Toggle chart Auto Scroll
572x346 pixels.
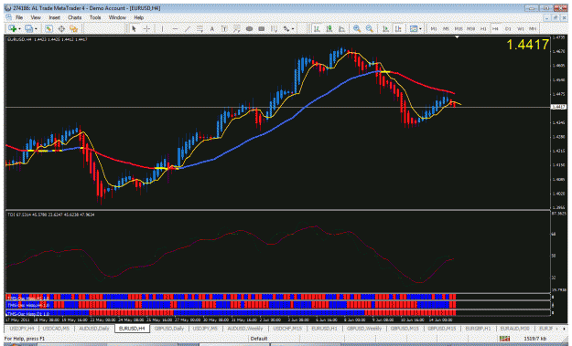[x=385, y=28]
